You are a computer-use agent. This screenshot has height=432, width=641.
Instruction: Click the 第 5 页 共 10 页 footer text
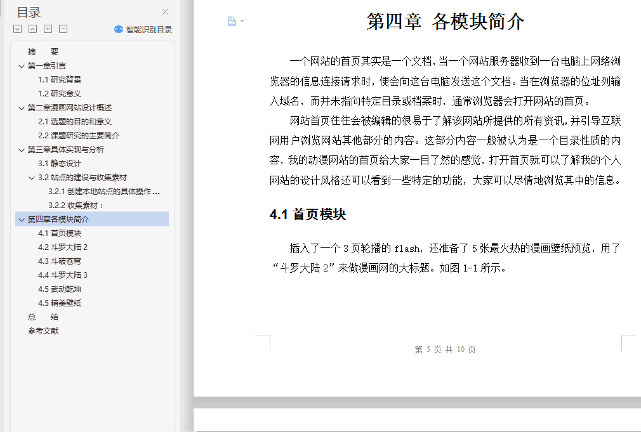pos(445,350)
